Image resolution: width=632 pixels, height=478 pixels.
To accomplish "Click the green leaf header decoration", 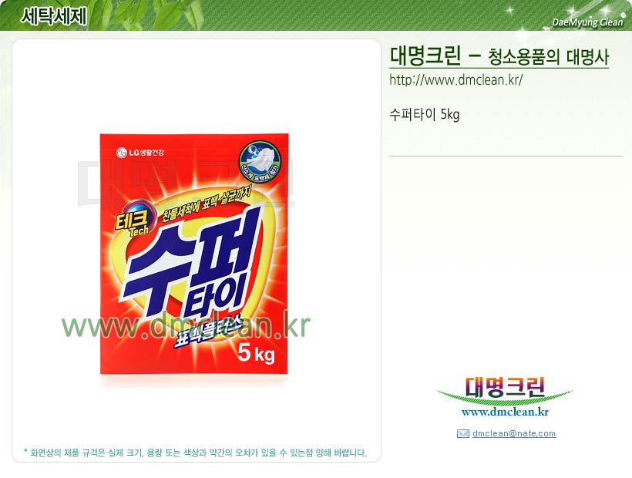I will [x=160, y=15].
